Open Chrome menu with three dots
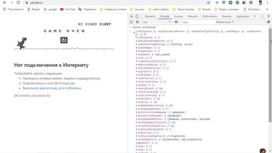The image size is (272, 153). click(267, 3)
